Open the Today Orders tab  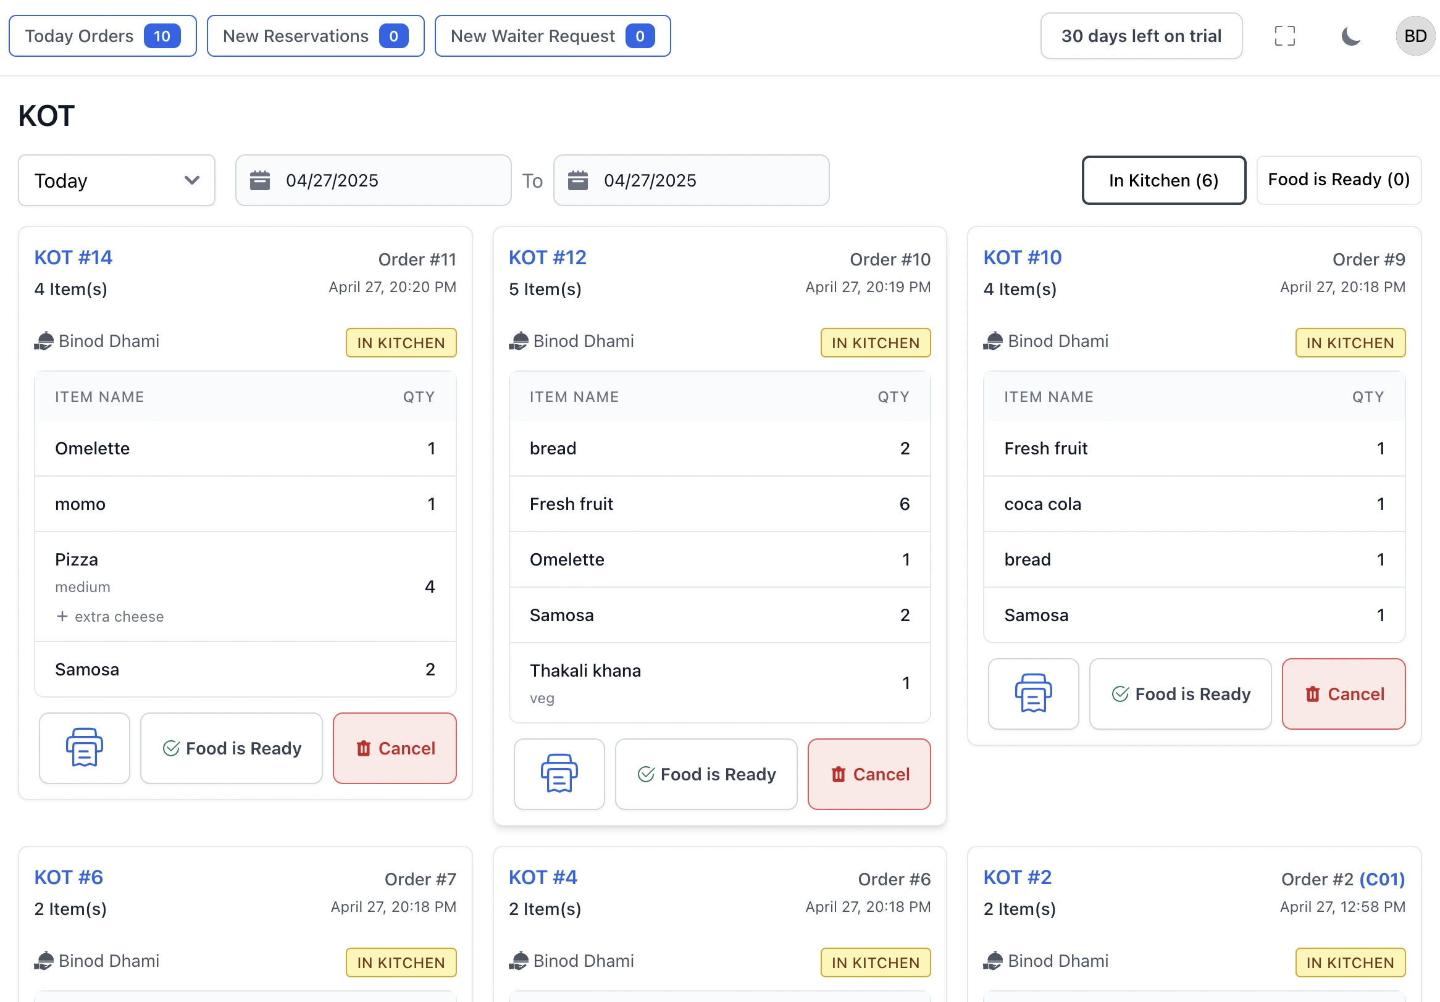pos(103,36)
